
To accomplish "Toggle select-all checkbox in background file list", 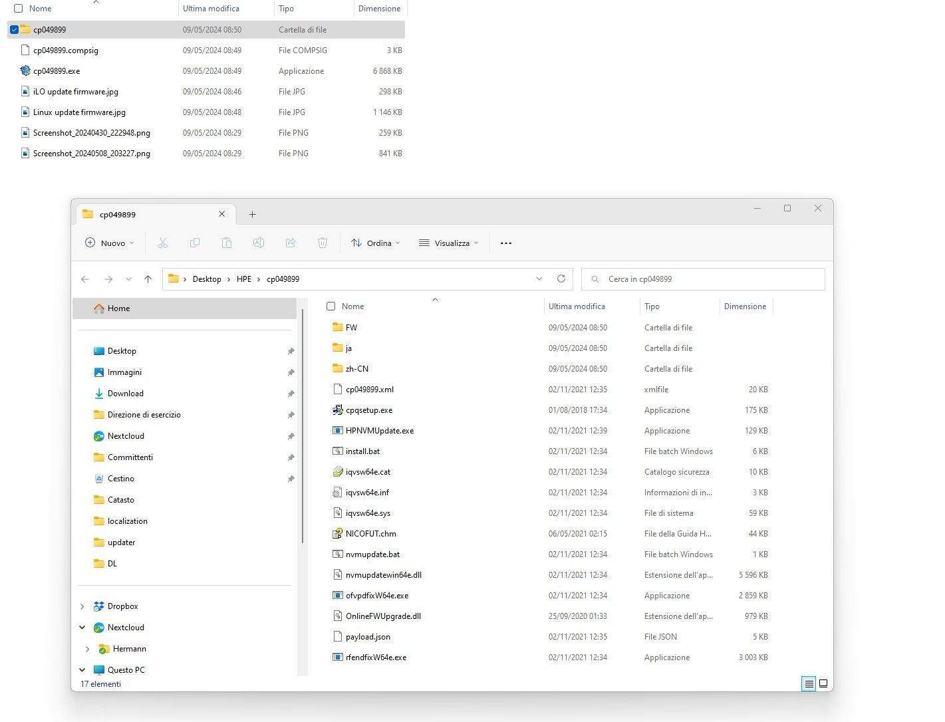I will pyautogui.click(x=19, y=9).
